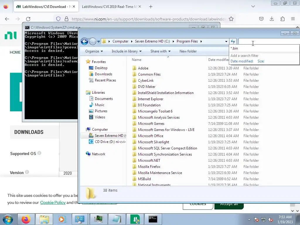Click the Refresh button beside address bar

233,41
